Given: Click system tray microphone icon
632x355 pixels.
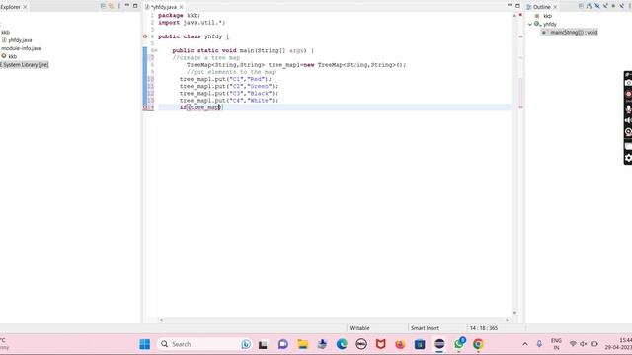Looking at the screenshot, I should (539, 344).
